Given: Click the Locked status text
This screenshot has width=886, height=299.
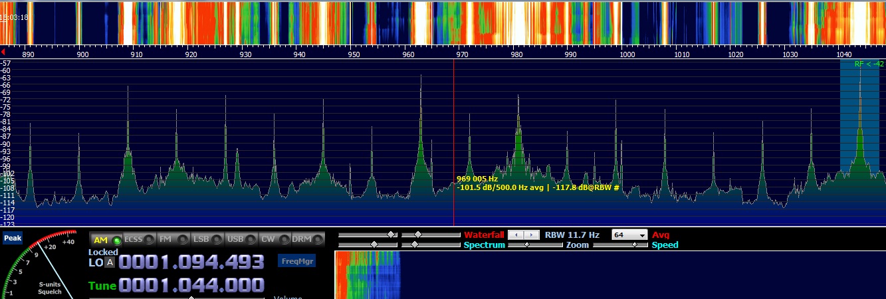Looking at the screenshot, I should point(103,252).
